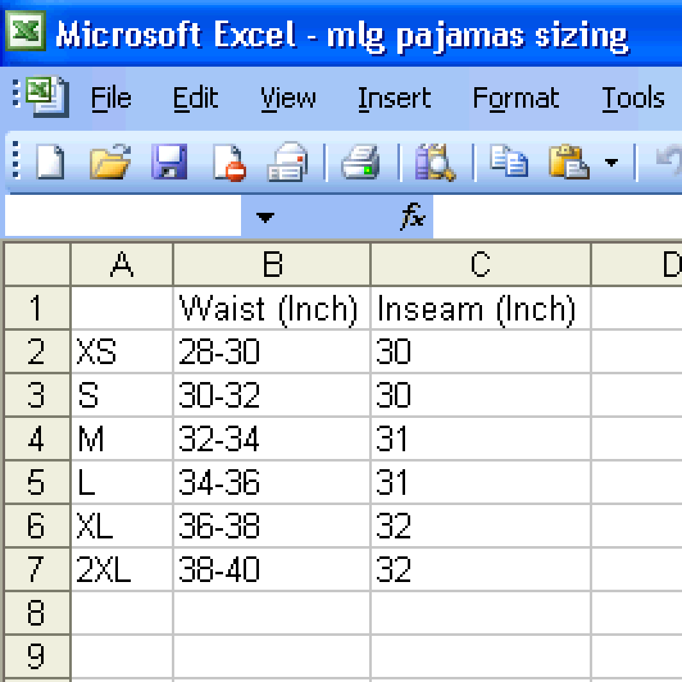Click the Open folder icon
This screenshot has height=682, width=682.
(110, 161)
